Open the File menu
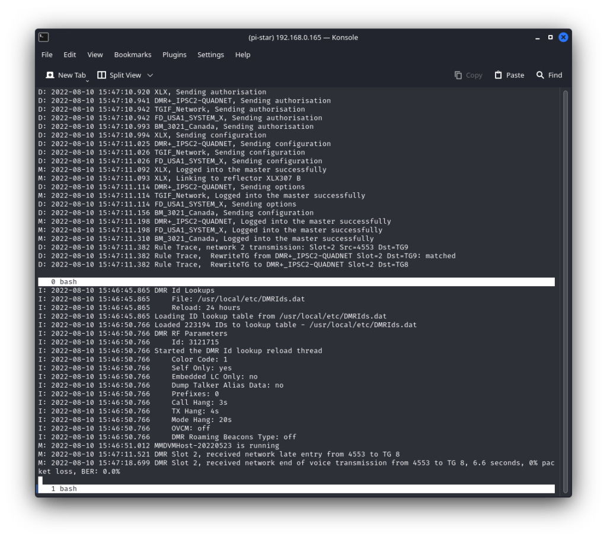Viewport: 607px width, 539px height. point(47,55)
